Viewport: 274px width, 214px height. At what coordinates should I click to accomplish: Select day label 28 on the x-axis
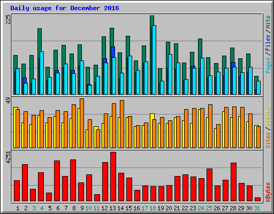(x=233, y=208)
